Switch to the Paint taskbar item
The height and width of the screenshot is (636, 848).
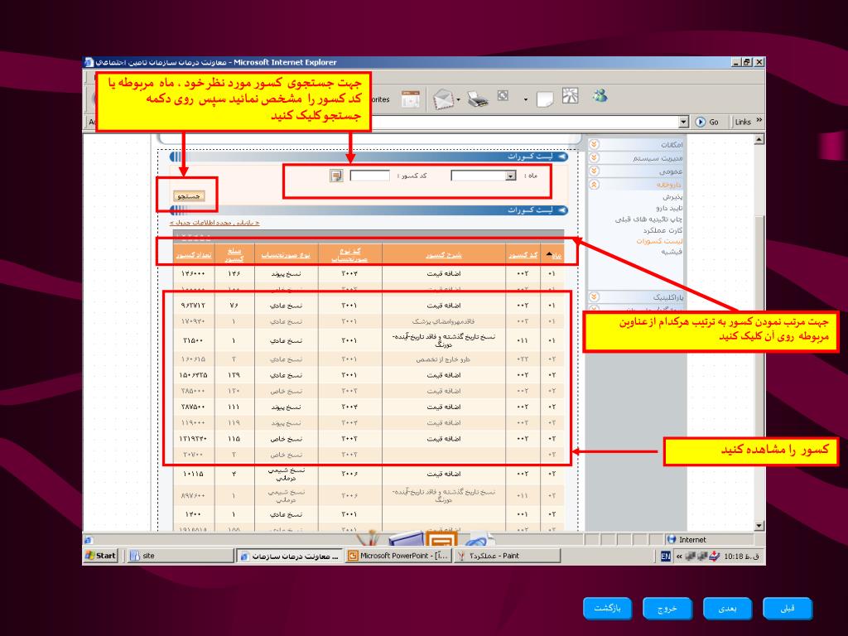[508, 556]
